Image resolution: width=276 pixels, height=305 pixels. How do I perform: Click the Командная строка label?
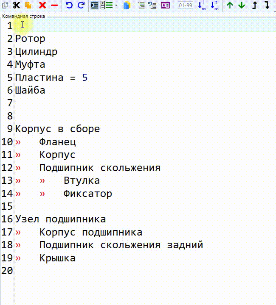[23, 16]
